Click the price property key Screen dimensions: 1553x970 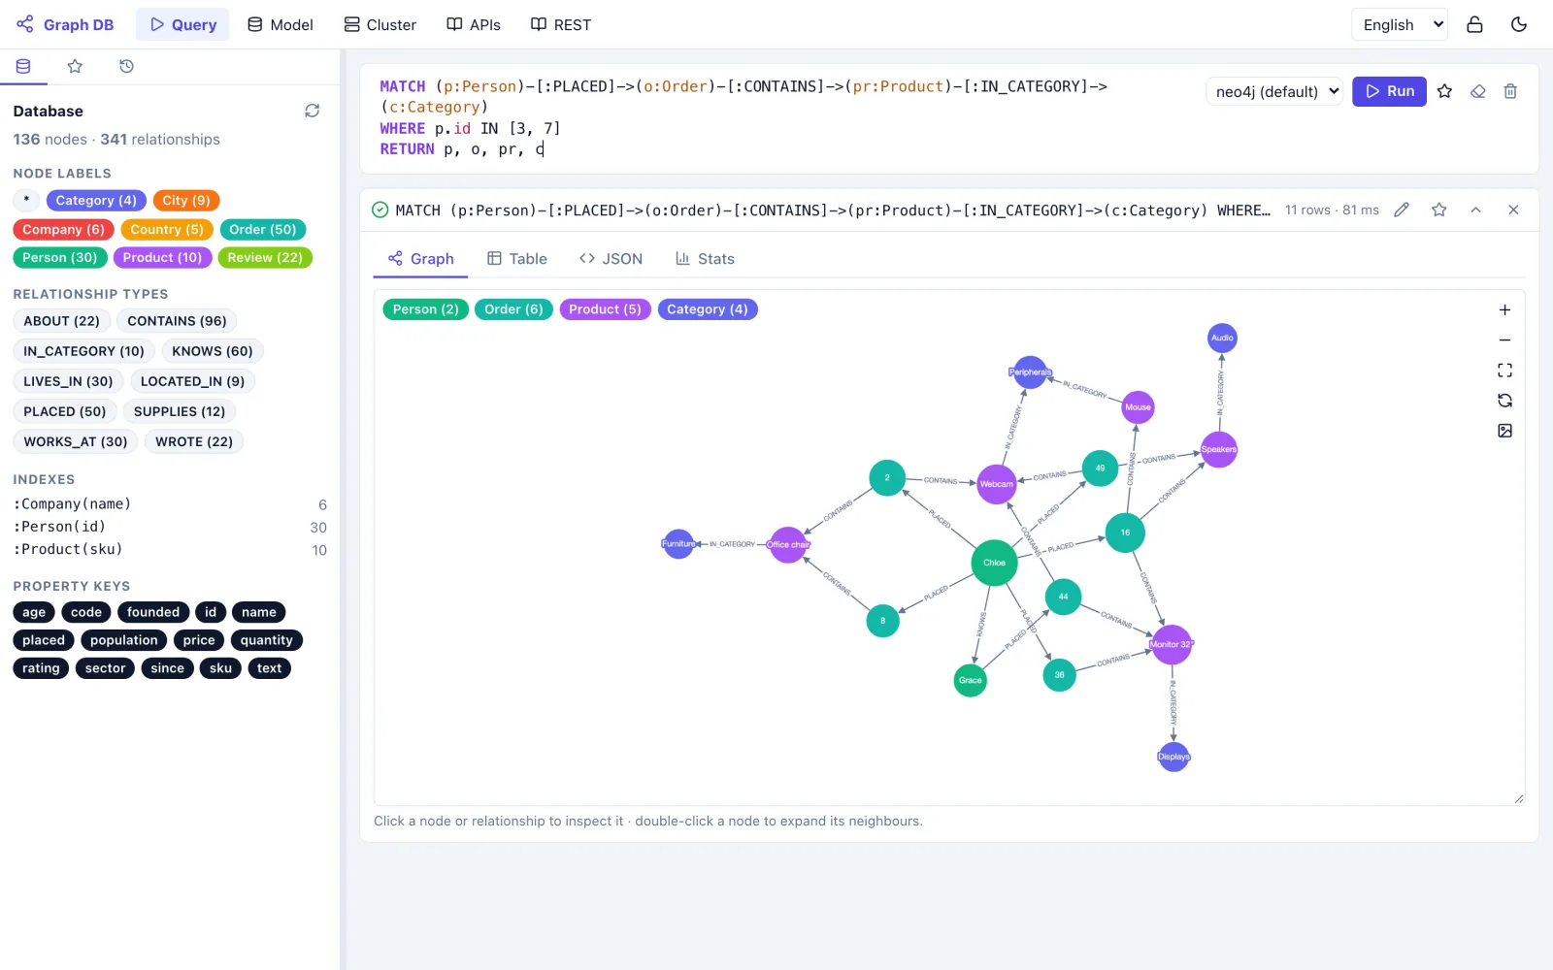click(x=199, y=640)
